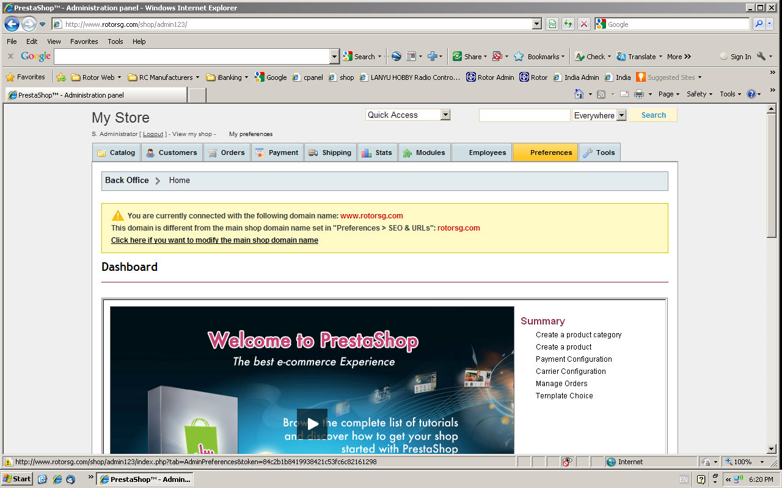
Task: Open the browser Help question mark icon
Action: click(751, 94)
